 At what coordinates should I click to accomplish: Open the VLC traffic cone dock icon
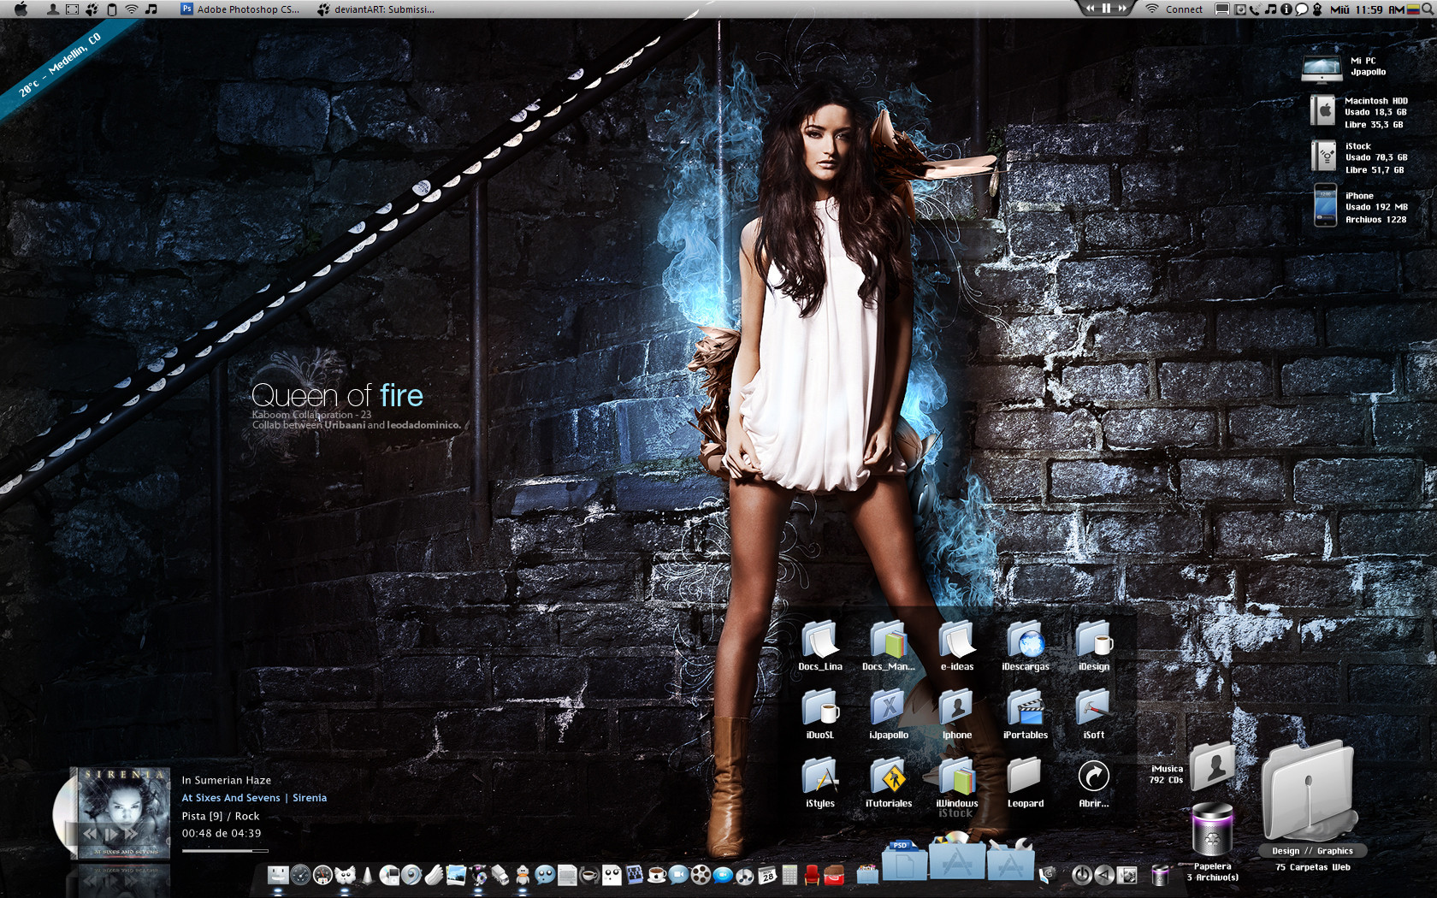tap(367, 874)
